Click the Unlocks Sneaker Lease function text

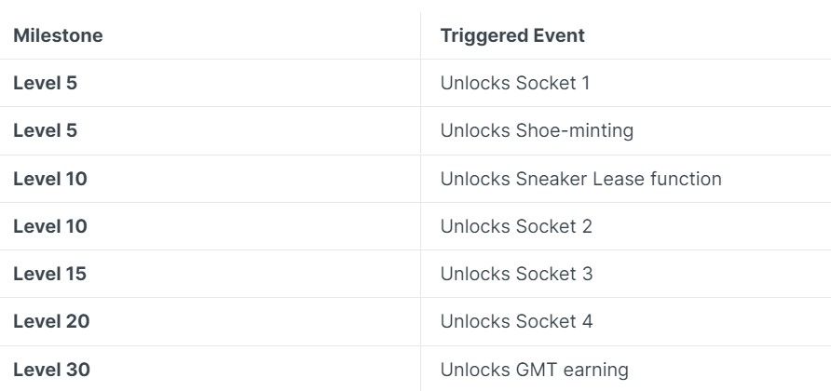coord(580,179)
